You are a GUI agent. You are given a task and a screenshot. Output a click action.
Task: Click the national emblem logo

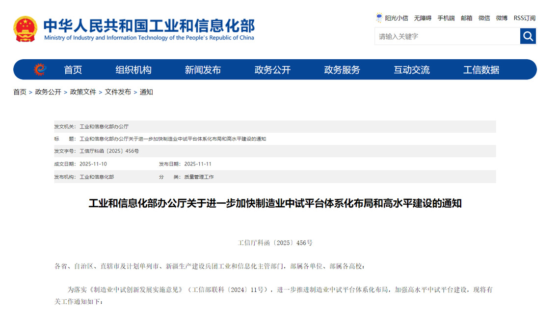(x=25, y=29)
